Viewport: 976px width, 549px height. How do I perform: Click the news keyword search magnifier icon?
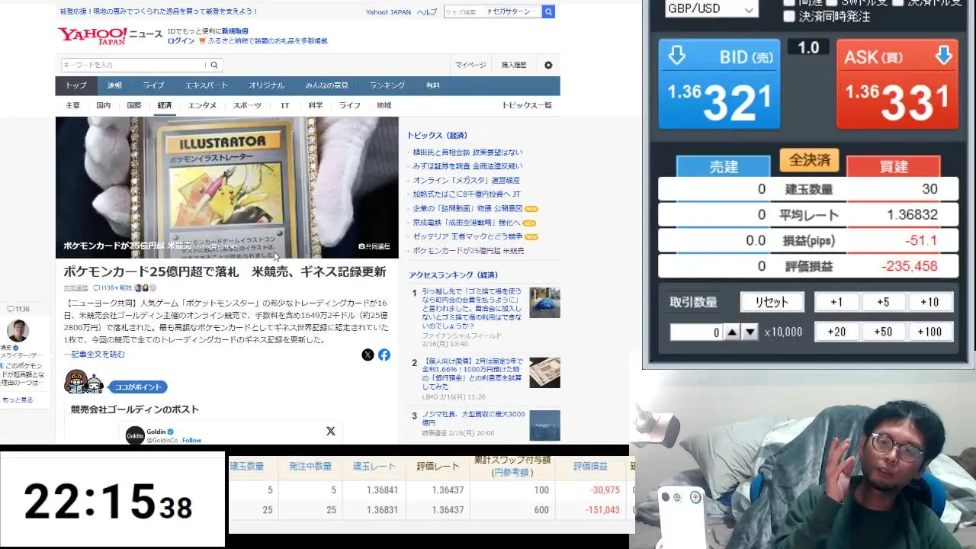click(214, 65)
